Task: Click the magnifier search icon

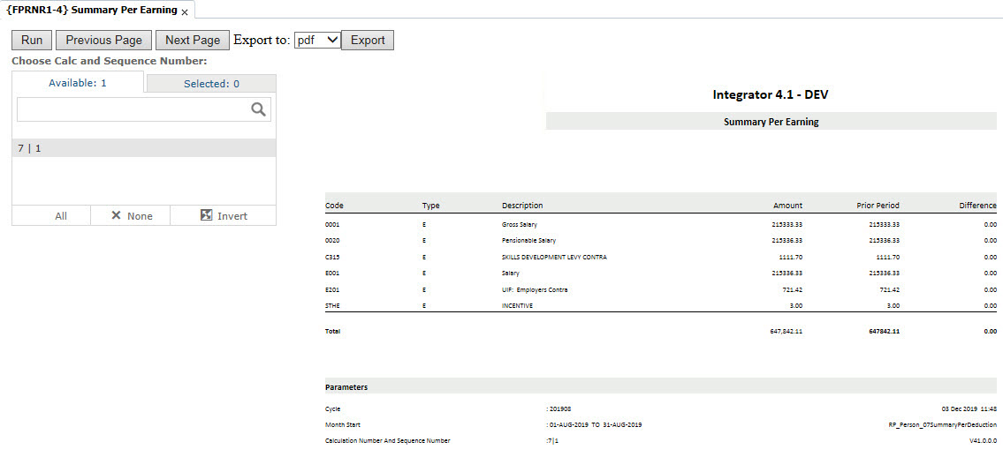Action: coord(258,109)
